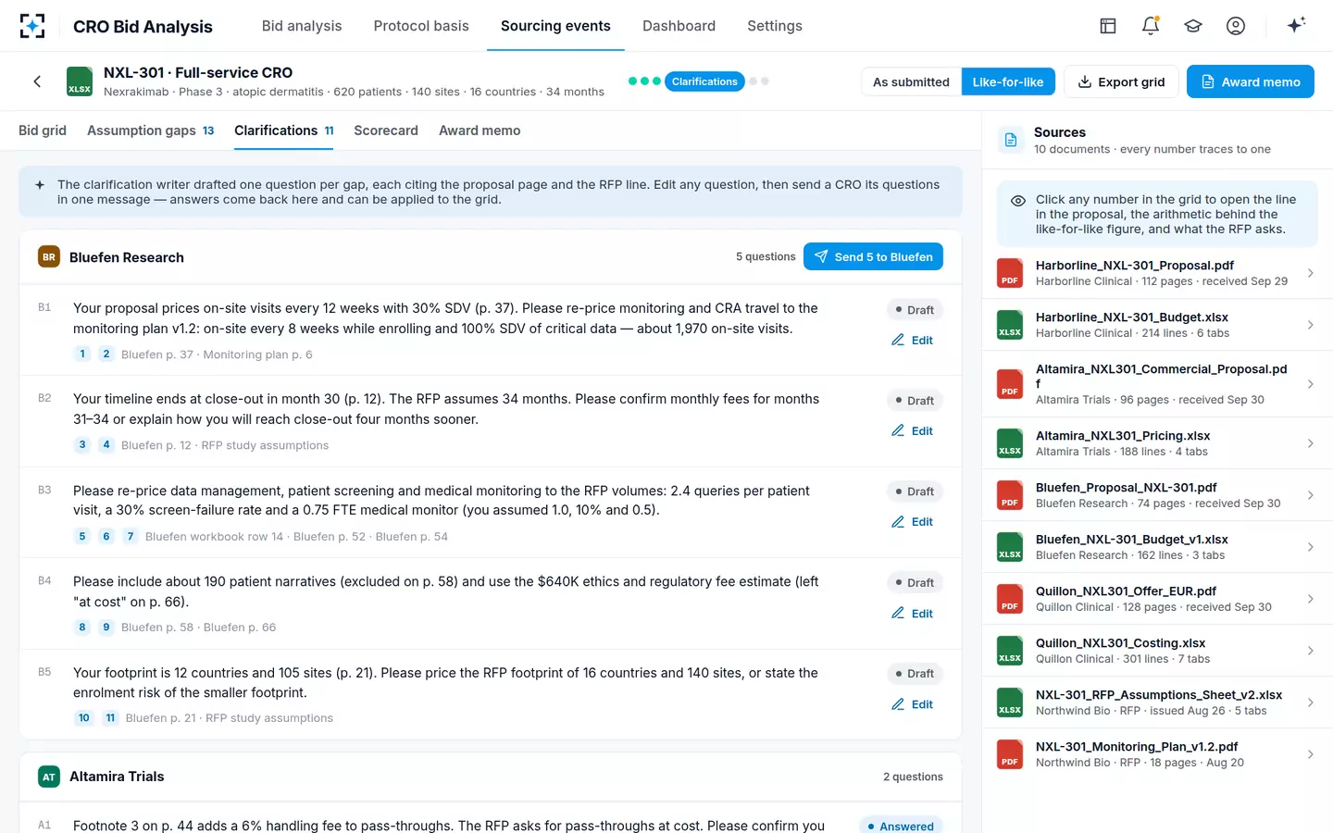Switch to the Assumption gaps tab
The width and height of the screenshot is (1333, 833).
pyautogui.click(x=151, y=131)
